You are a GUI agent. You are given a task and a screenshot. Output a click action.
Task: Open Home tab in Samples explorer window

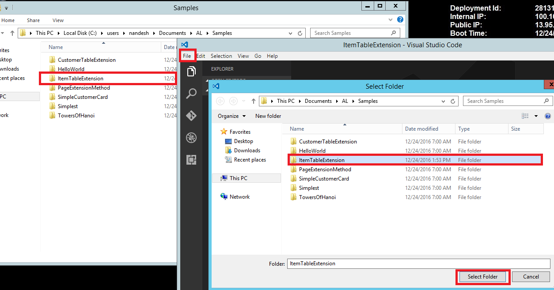8,20
